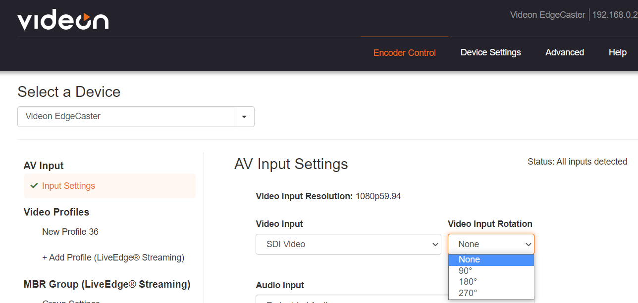638x303 pixels.
Task: Click the Videon logo
Action: tap(63, 20)
